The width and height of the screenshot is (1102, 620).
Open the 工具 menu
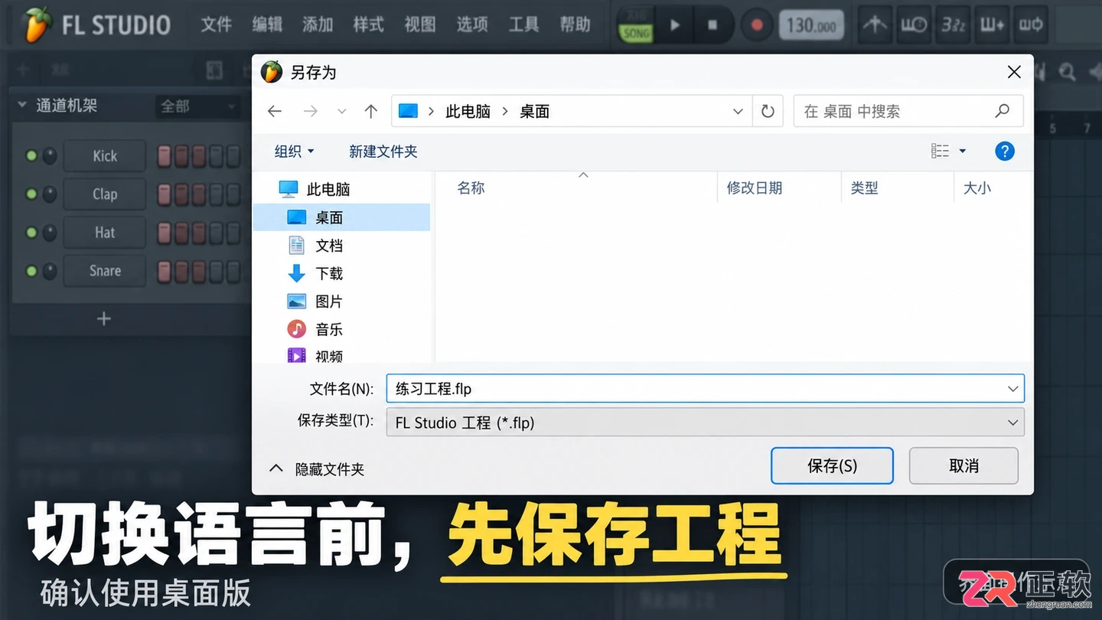tap(523, 24)
